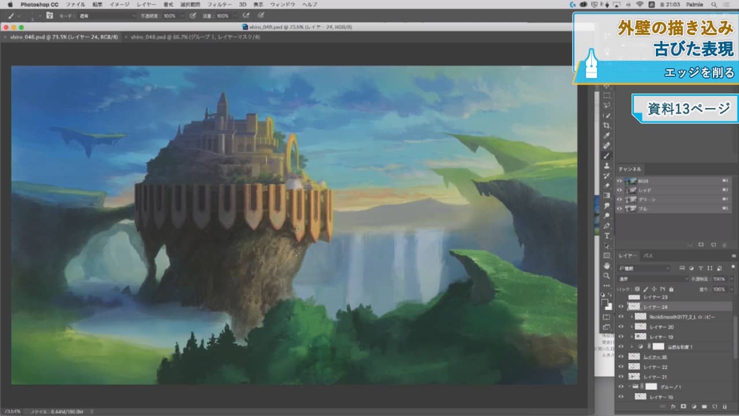The height and width of the screenshot is (416, 739).
Task: Select the Path Selection tool
Action: click(x=607, y=246)
